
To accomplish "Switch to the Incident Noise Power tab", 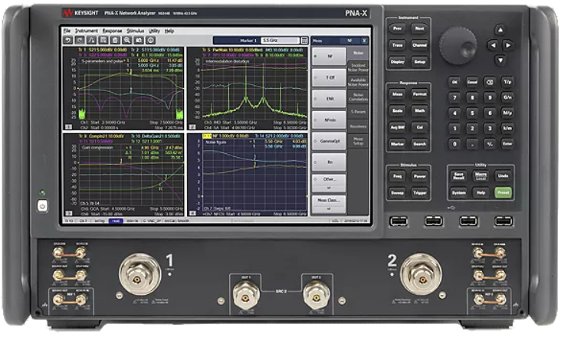I will [358, 67].
